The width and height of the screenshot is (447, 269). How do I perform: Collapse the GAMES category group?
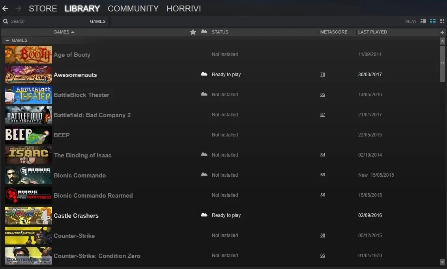(x=7, y=41)
